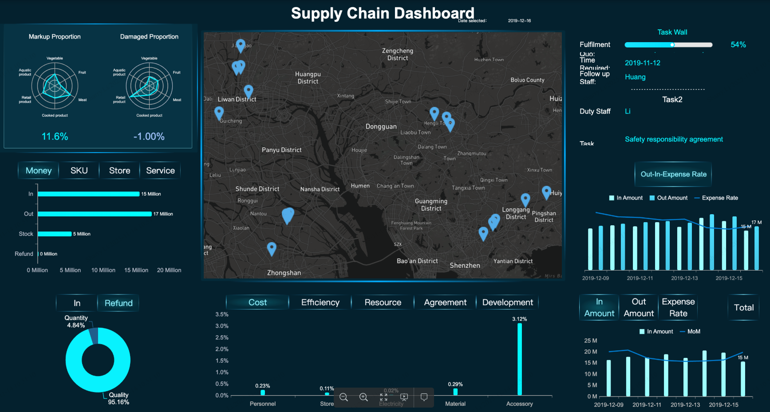Click the Out-In-Expense Rate button

point(673,174)
